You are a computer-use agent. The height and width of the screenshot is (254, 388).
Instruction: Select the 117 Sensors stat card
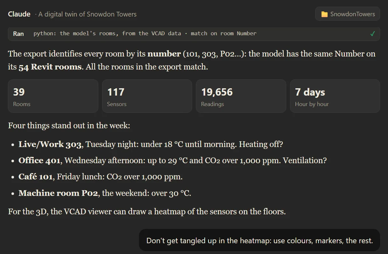point(147,96)
